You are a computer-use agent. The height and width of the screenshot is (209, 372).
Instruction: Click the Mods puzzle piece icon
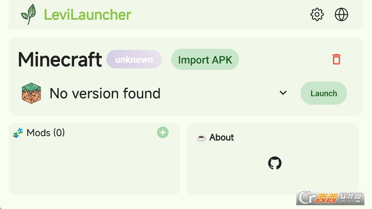click(18, 133)
